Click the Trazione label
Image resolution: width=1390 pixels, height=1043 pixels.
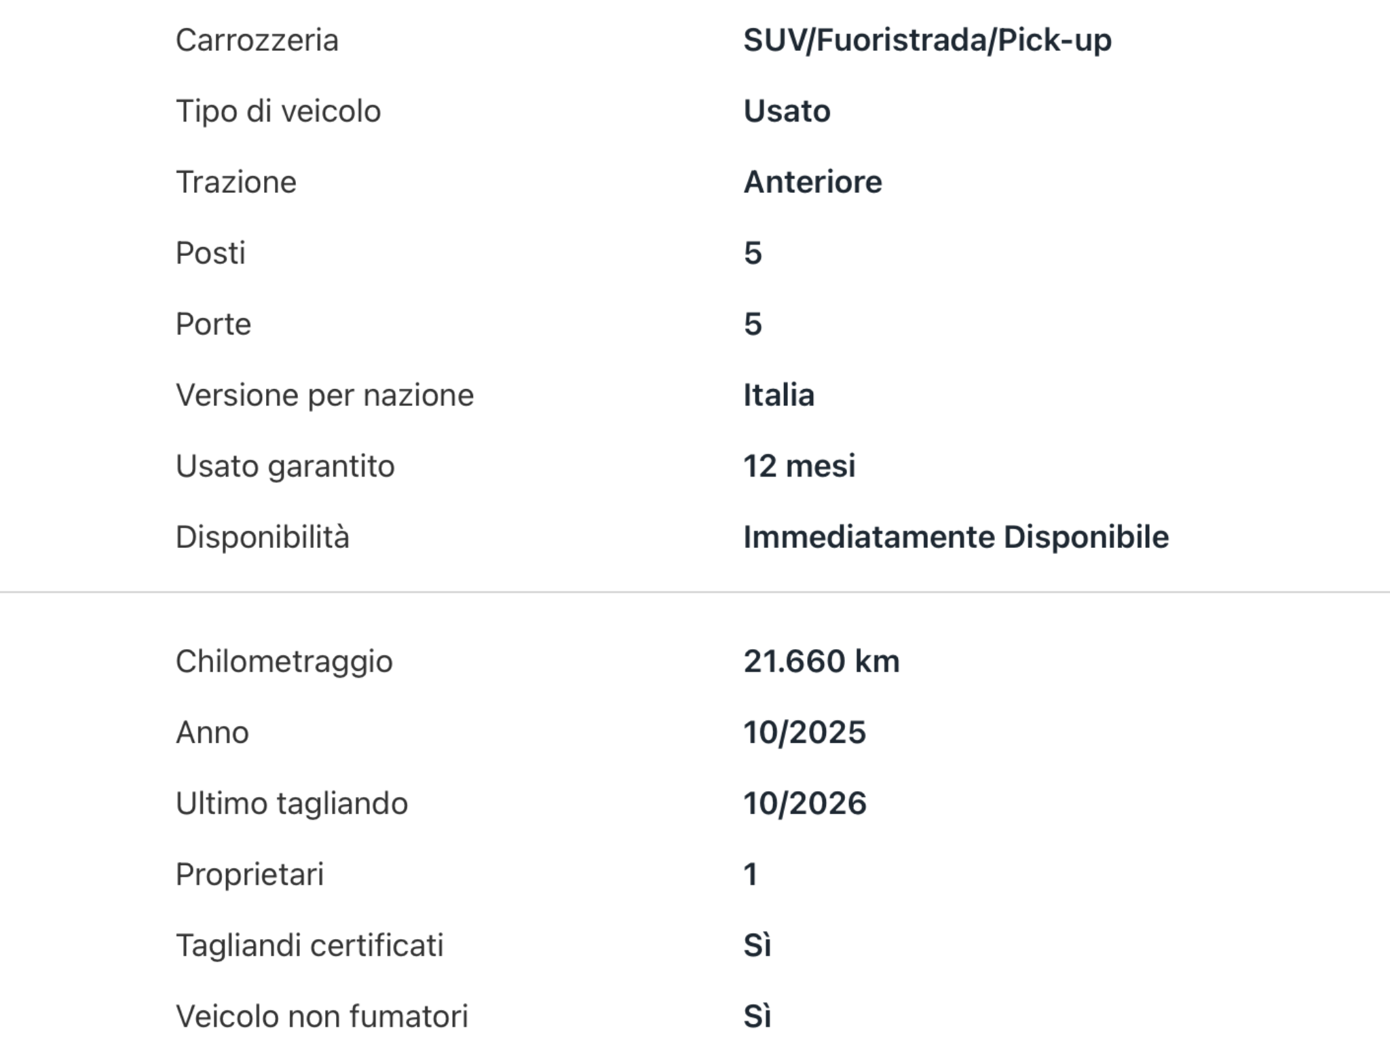click(x=236, y=182)
